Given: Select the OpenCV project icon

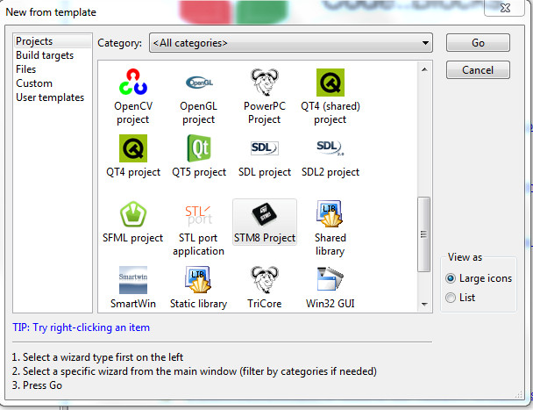Looking at the screenshot, I should click(x=133, y=82).
